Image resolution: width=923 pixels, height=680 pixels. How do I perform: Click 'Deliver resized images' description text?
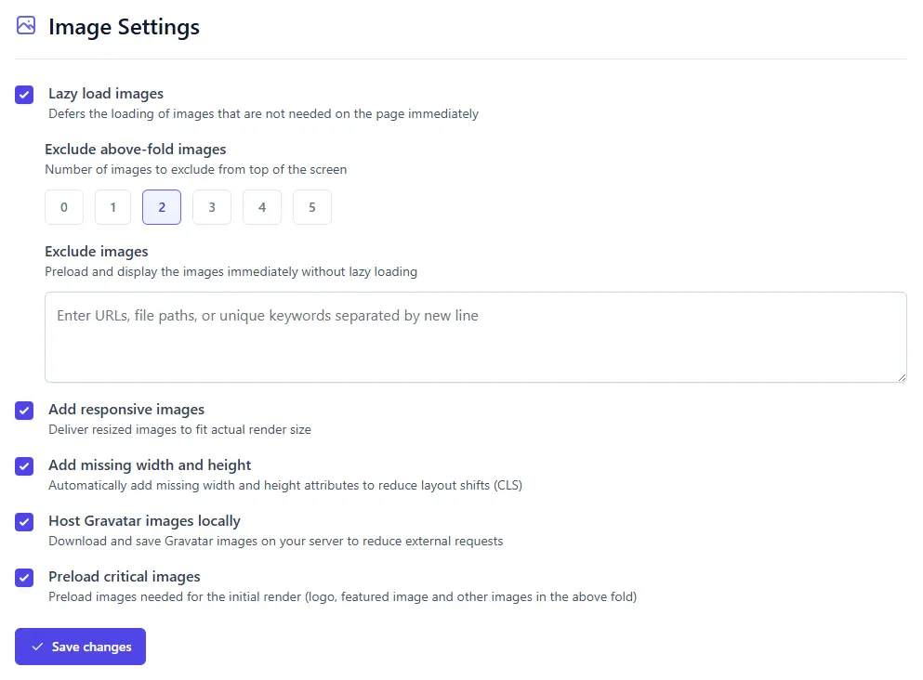179,429
